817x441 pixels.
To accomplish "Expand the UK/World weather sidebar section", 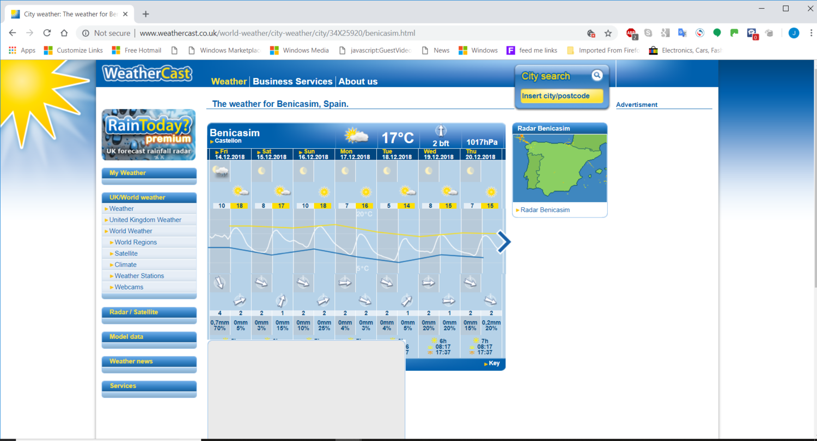I will 149,197.
